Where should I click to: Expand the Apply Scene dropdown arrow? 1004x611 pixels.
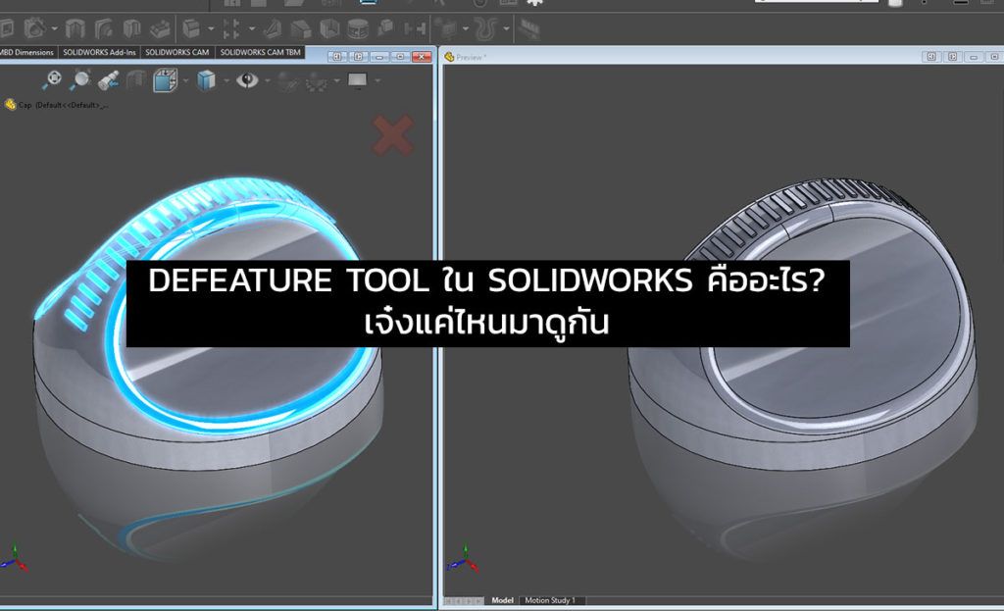coord(336,80)
